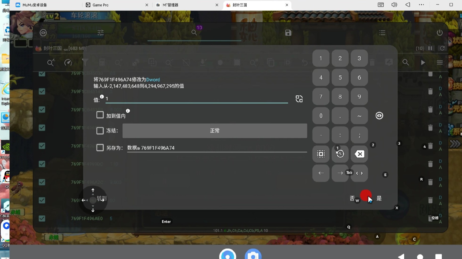This screenshot has height=259, width=462.
Task: Enable the 冻结 freeze checkbox
Action: [100, 131]
